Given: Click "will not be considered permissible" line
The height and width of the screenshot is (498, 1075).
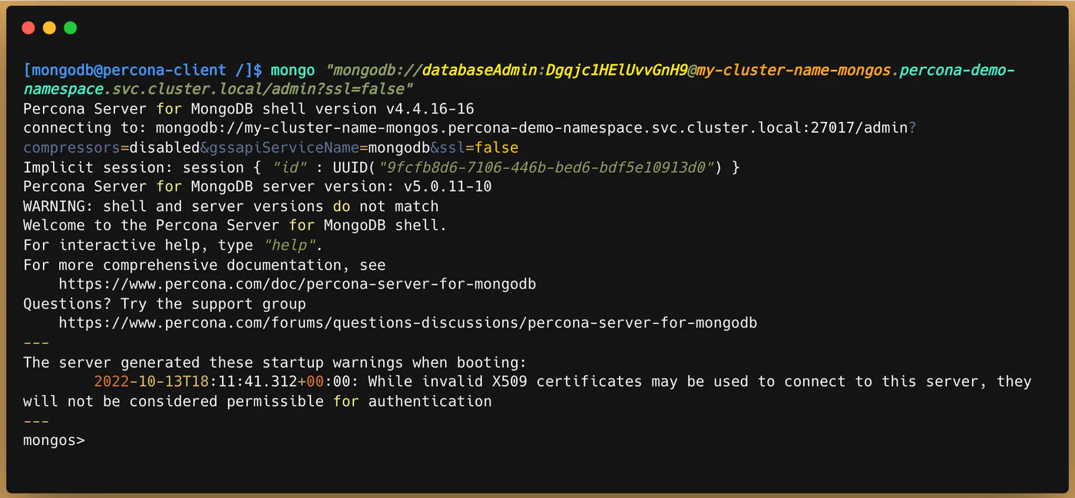Looking at the screenshot, I should [x=257, y=401].
